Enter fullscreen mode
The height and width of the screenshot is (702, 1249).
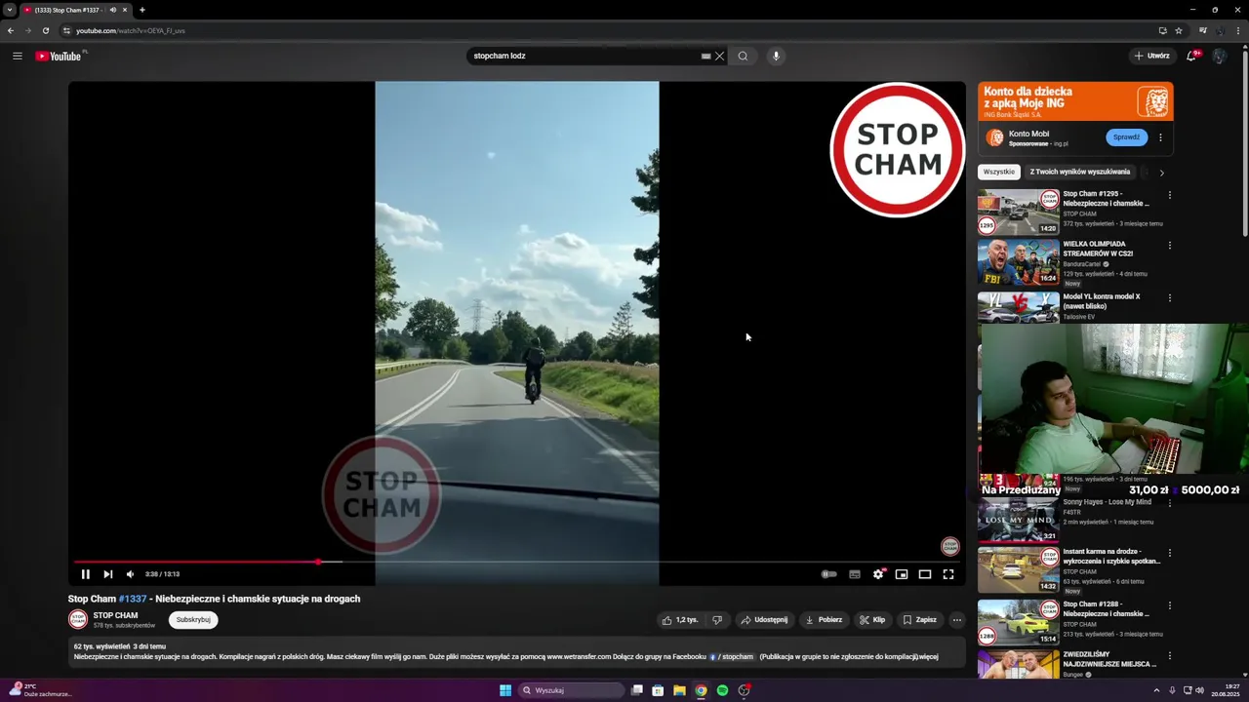948,574
